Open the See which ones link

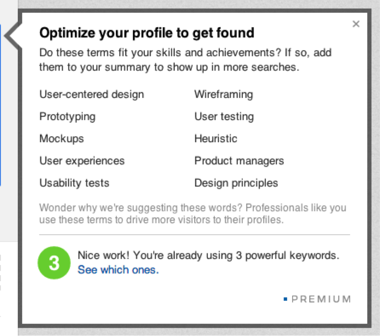(x=118, y=270)
